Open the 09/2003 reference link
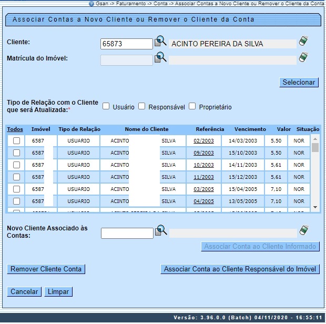Viewport: 326px width, 324px height. (203, 153)
